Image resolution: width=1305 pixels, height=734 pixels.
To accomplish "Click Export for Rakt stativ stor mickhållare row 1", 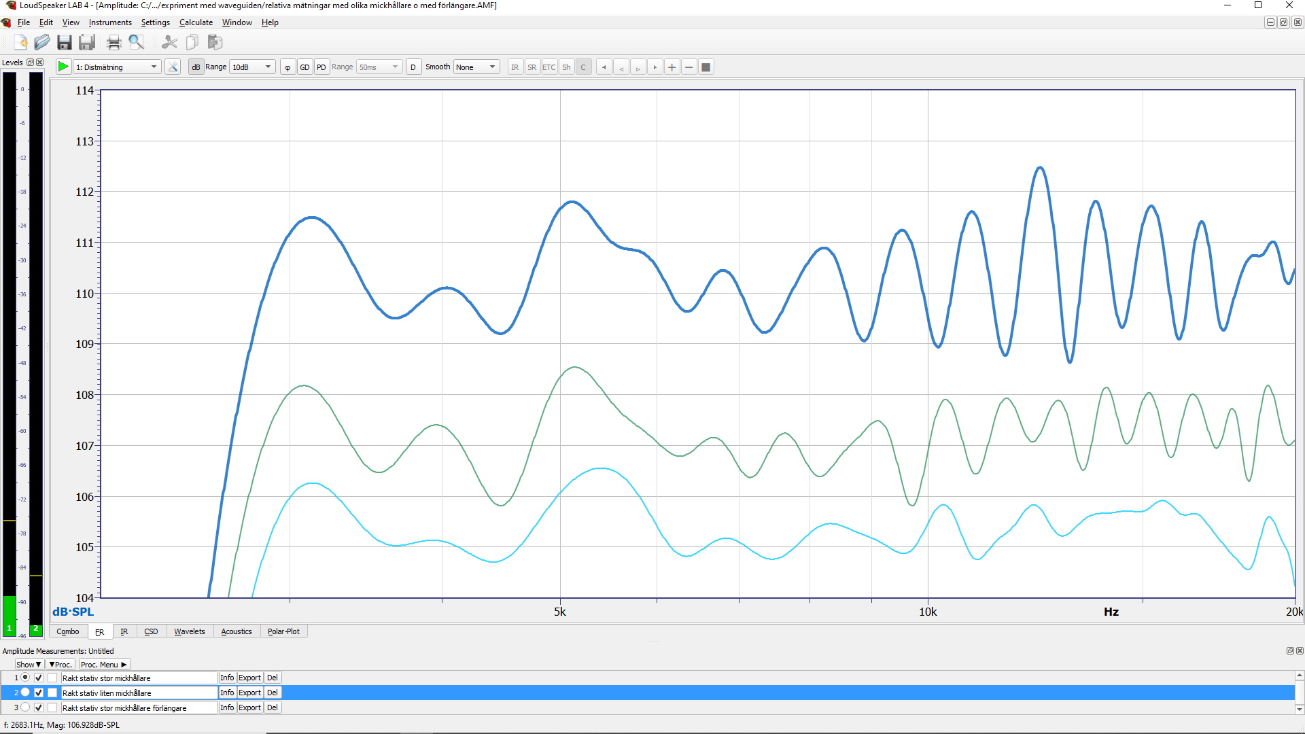I will (249, 678).
